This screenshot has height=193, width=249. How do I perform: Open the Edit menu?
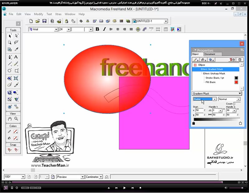(19, 14)
